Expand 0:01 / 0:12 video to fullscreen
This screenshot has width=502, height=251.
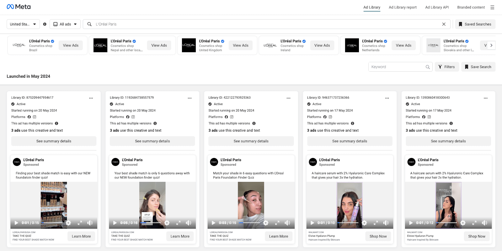coord(474,223)
